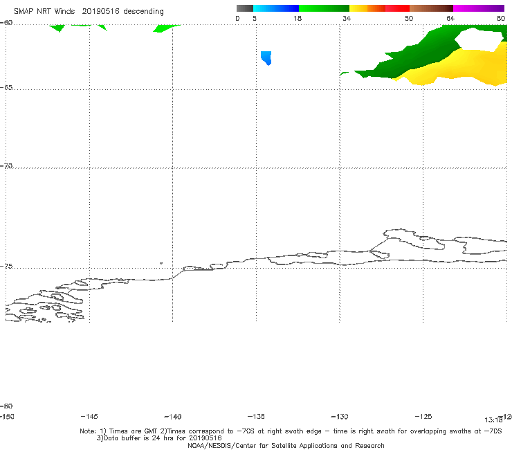Click the longitude label "-145"
The width and height of the screenshot is (512, 450).
89,417
